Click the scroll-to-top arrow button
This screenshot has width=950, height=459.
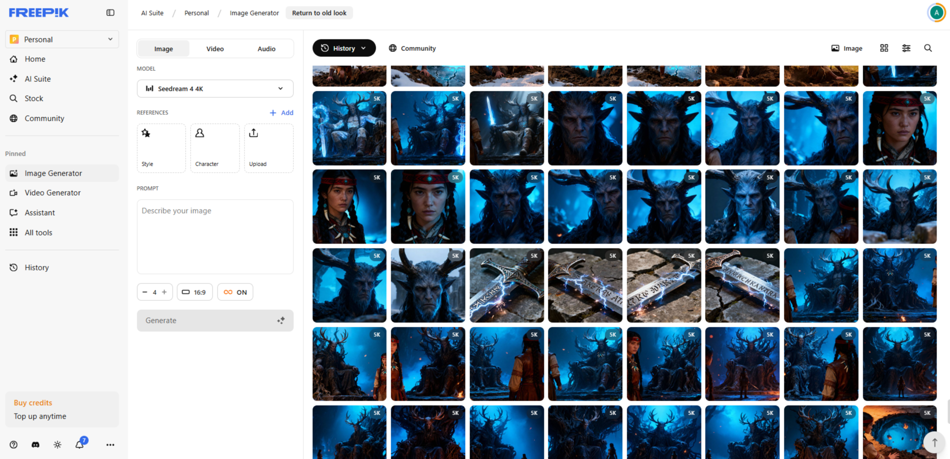(935, 443)
